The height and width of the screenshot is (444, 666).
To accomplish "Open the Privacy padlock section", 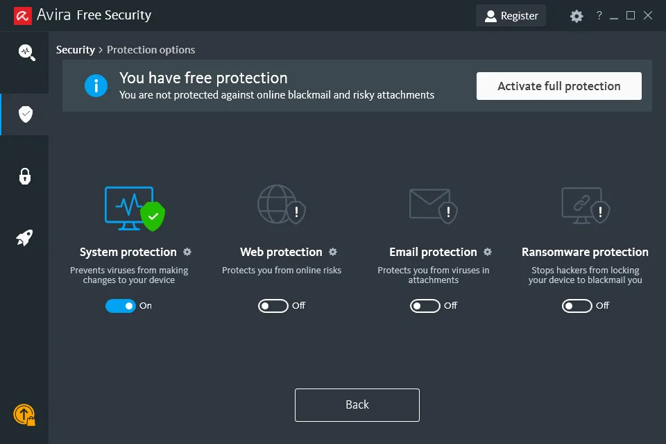I will point(25,176).
